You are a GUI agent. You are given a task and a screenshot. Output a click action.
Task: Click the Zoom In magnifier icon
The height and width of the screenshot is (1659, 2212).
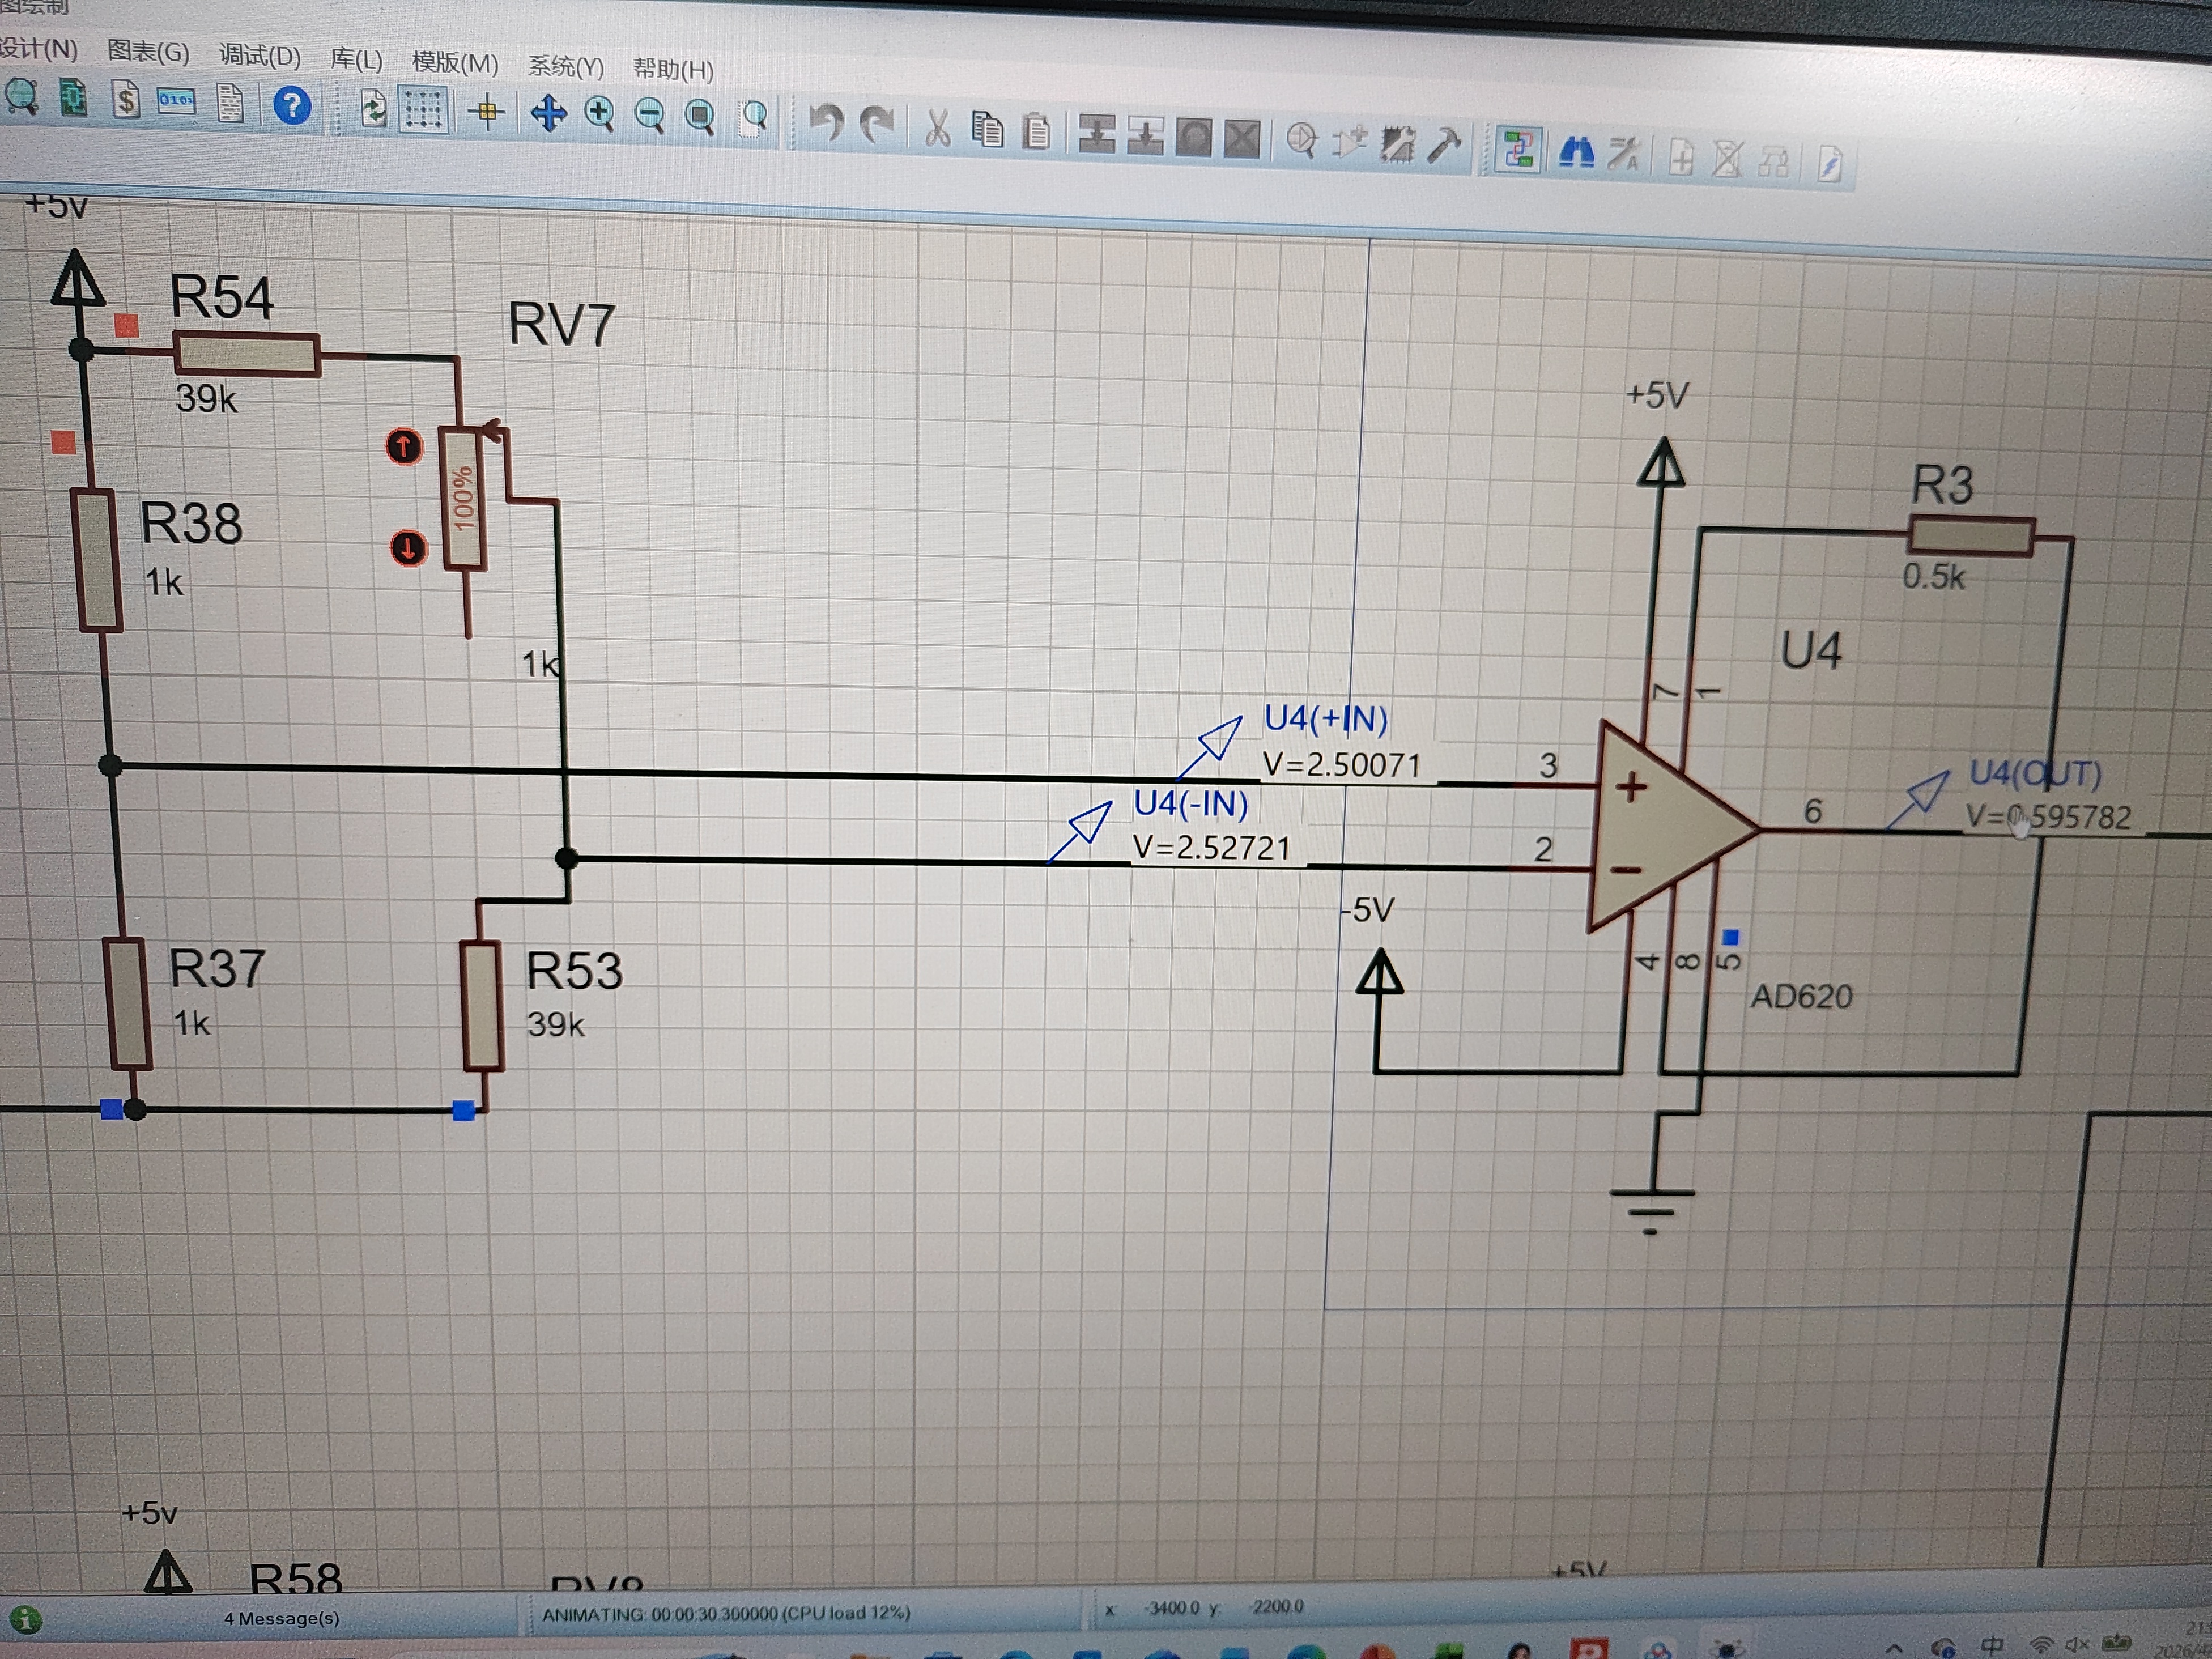[x=599, y=114]
